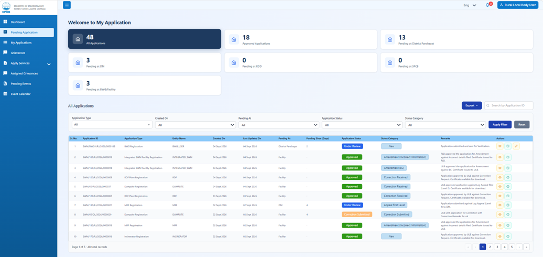Image resolution: width=543 pixels, height=257 pixels.
Task: Click the INCINERATOR entity name cell
Action: click(180, 236)
